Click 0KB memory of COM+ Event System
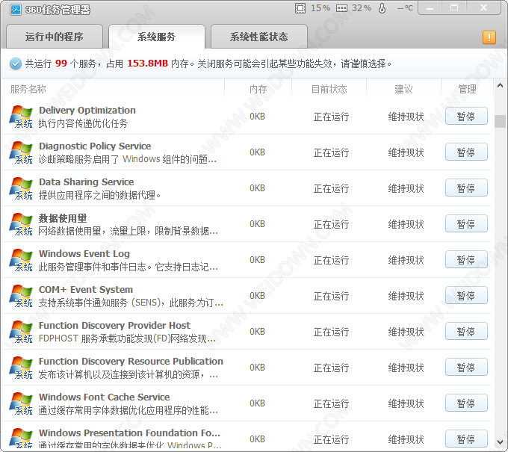 [x=257, y=296]
